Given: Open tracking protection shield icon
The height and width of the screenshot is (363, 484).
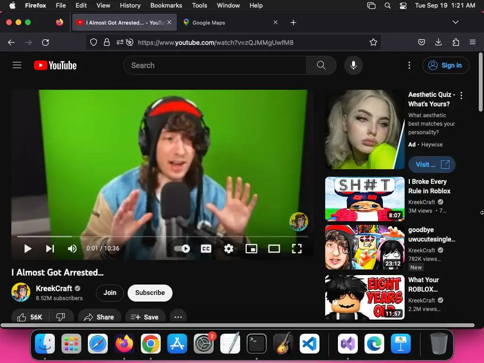Looking at the screenshot, I should pyautogui.click(x=94, y=42).
